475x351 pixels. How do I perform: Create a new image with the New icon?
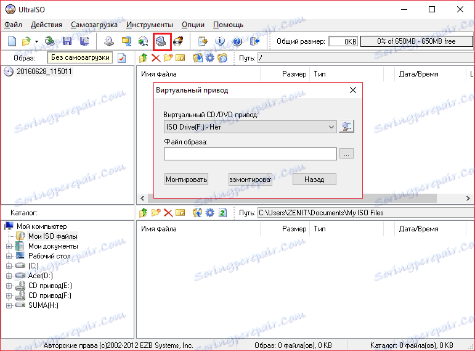click(12, 41)
